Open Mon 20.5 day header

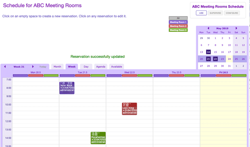35,72
